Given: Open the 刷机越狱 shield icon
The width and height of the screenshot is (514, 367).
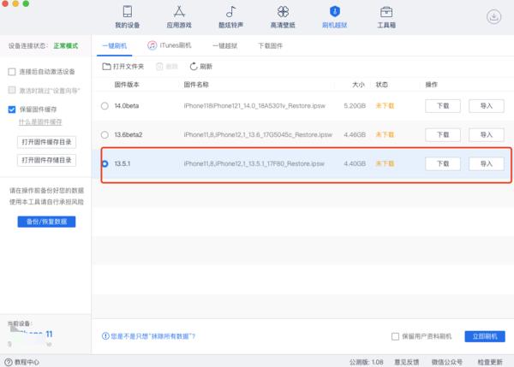Looking at the screenshot, I should (334, 11).
